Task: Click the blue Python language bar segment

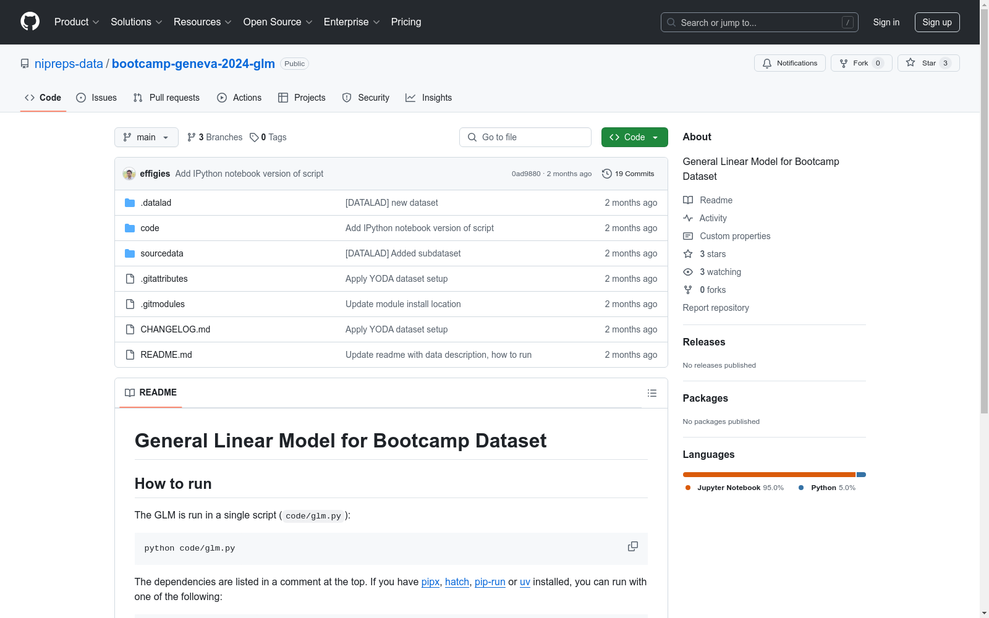Action: pyautogui.click(x=862, y=475)
